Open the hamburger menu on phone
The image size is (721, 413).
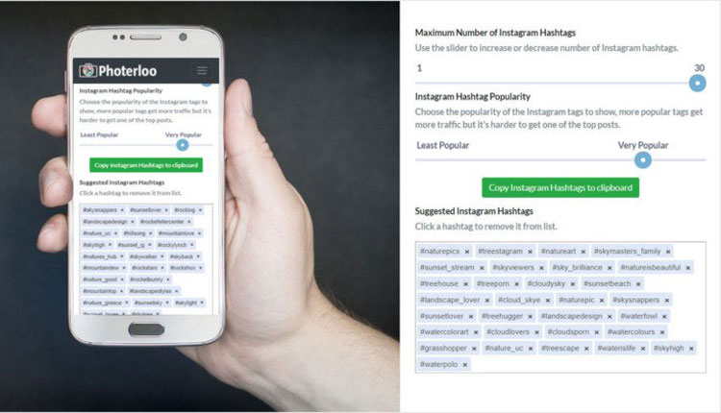202,71
